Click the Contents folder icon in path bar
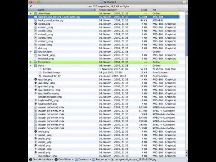 [76, 159]
